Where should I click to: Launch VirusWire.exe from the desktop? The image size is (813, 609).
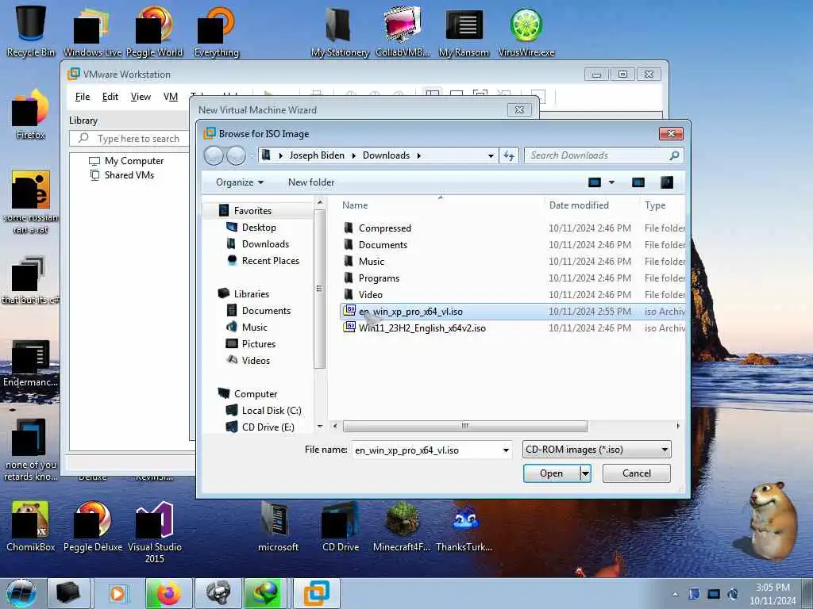[526, 30]
